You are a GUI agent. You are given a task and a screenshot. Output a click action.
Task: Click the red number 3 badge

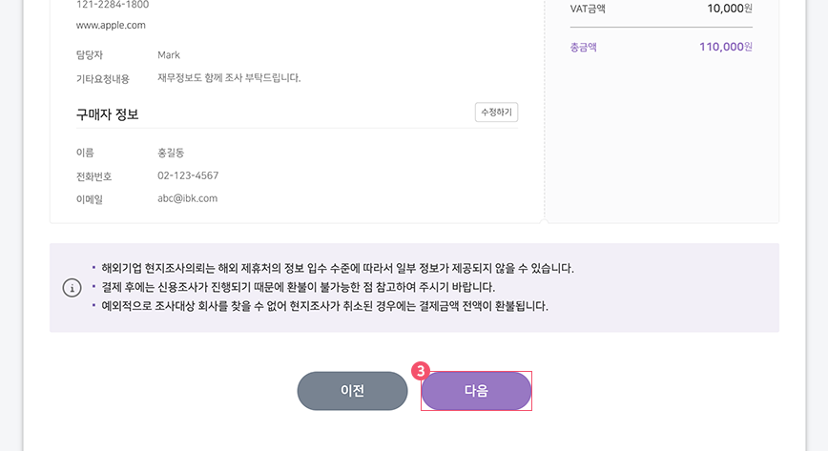[x=421, y=371]
